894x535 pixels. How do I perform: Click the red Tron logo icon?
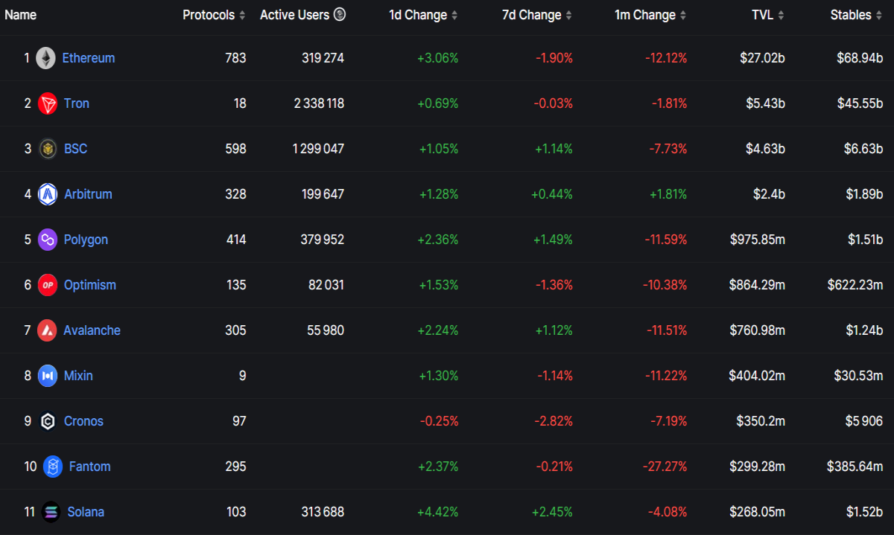[x=48, y=103]
